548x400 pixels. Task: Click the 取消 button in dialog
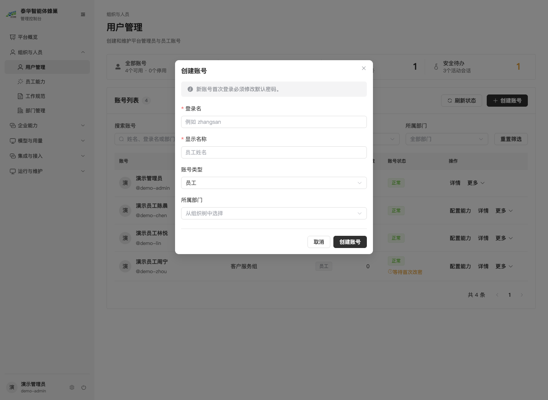coord(319,242)
